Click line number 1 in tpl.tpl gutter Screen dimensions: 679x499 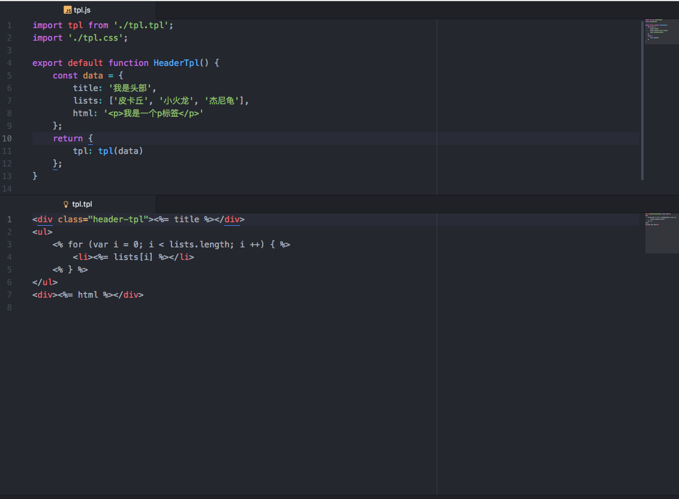pyautogui.click(x=9, y=219)
